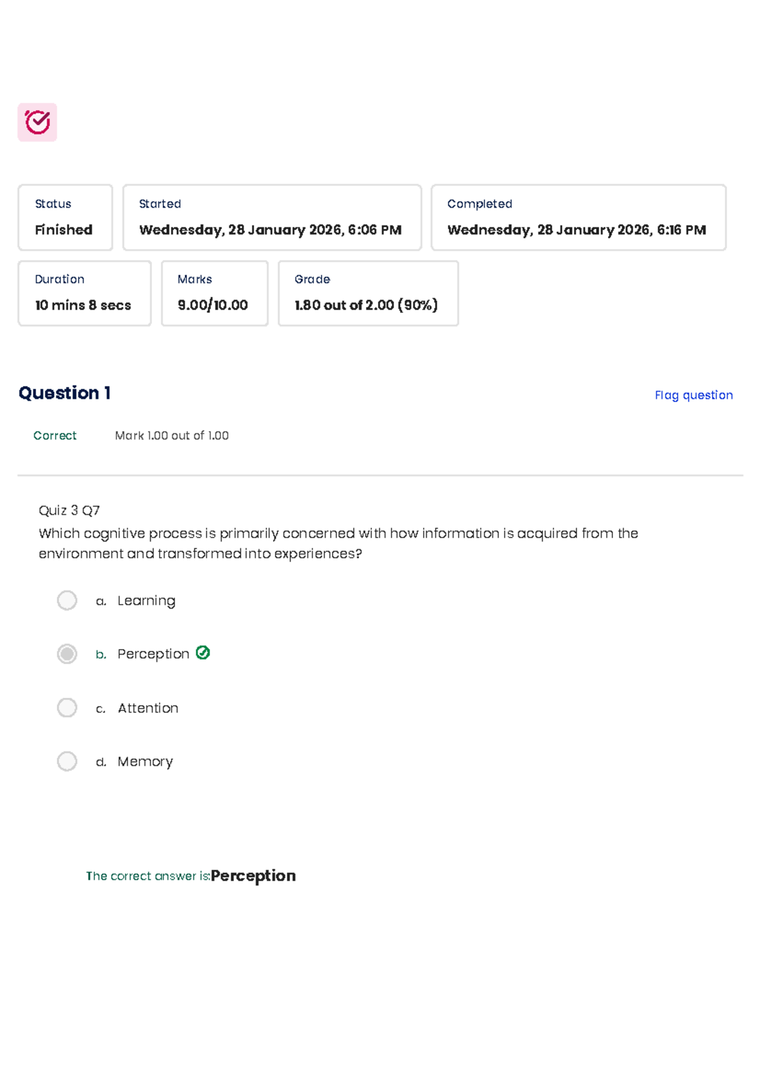Viewport: 760px width, 1075px height.
Task: Click the Question 1 heading
Action: pyautogui.click(x=65, y=393)
